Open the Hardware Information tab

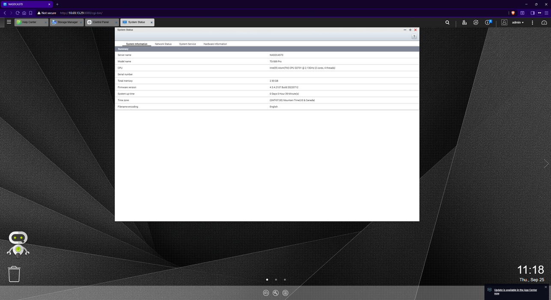click(215, 44)
